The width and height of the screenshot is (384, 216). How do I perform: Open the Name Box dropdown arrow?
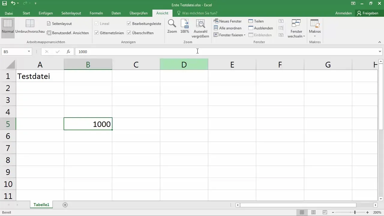pyautogui.click(x=29, y=52)
